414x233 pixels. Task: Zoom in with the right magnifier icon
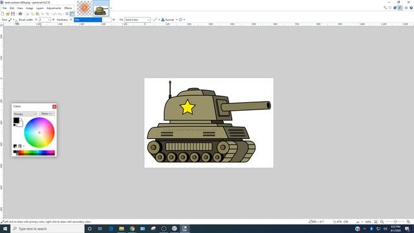(x=408, y=221)
